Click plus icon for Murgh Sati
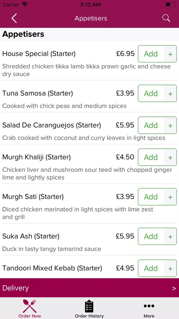Viewport: 179px width, 319px height. coord(170,197)
